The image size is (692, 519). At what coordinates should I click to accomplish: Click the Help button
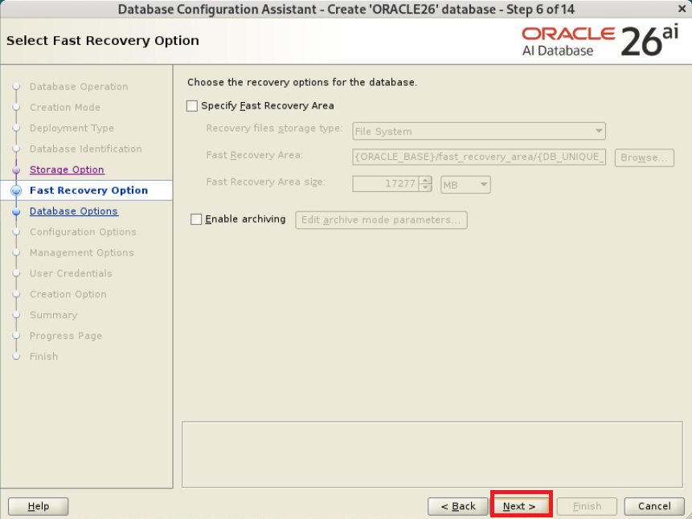coord(39,506)
